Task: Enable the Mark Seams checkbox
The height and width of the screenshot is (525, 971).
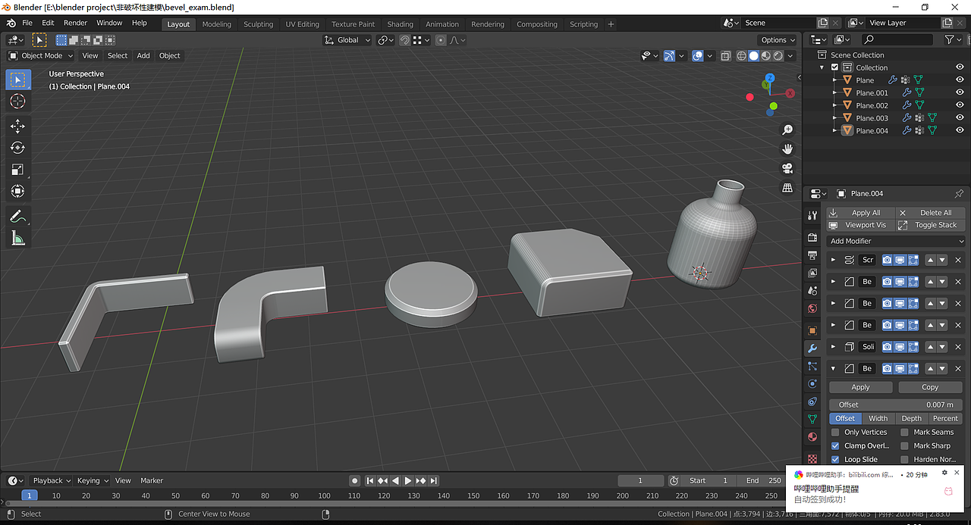Action: [x=904, y=432]
